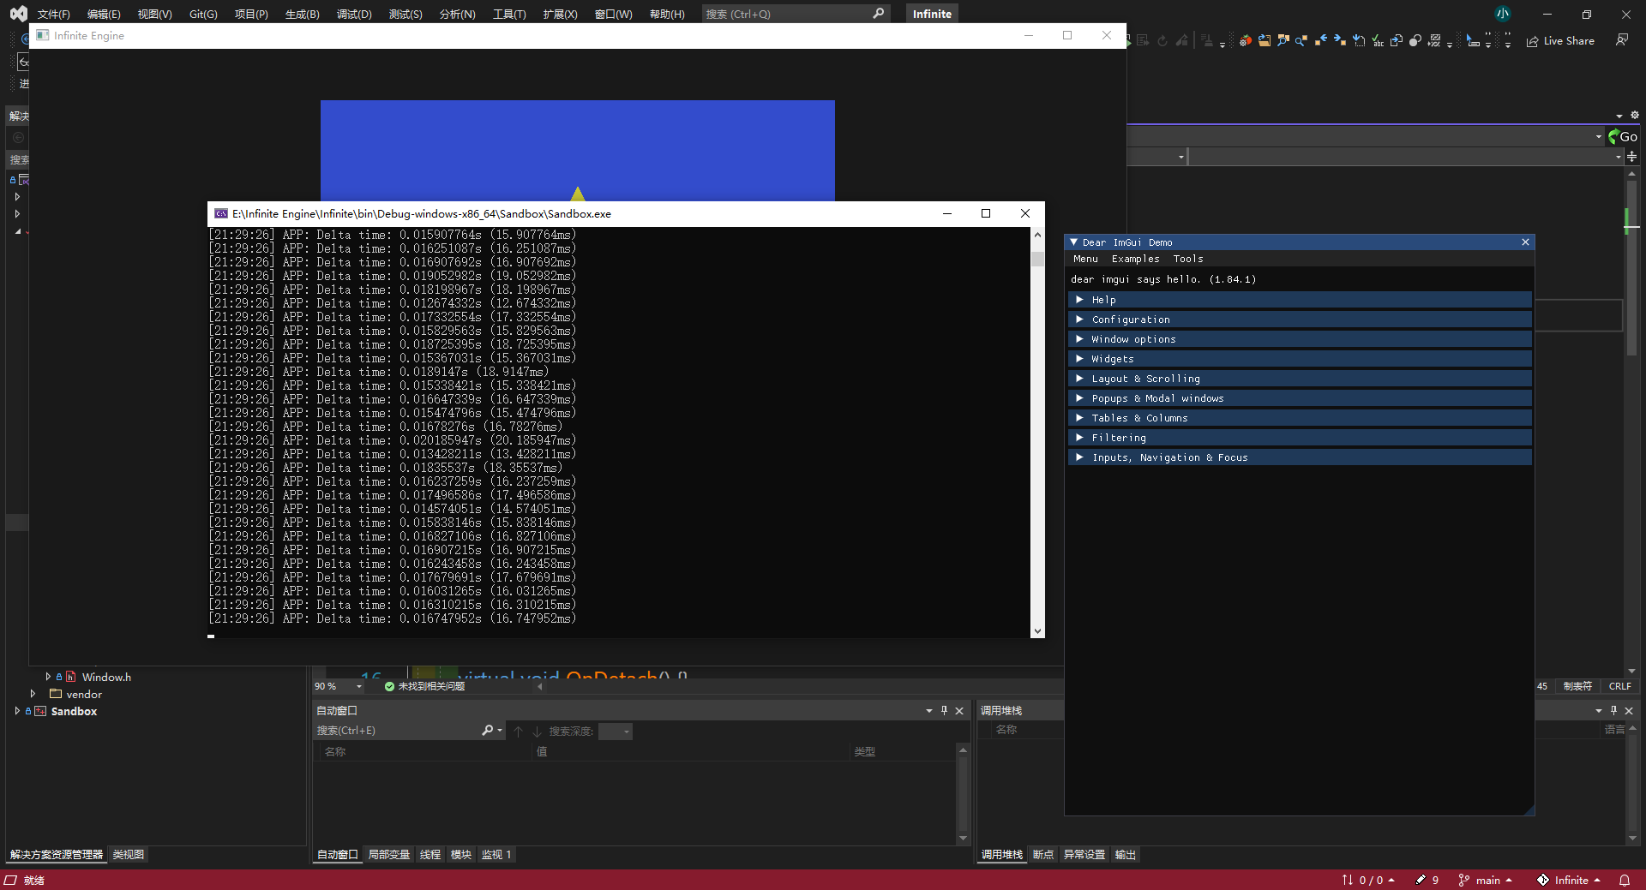Open the main branch selector
Viewport: 1646px width, 890px height.
point(1485,880)
